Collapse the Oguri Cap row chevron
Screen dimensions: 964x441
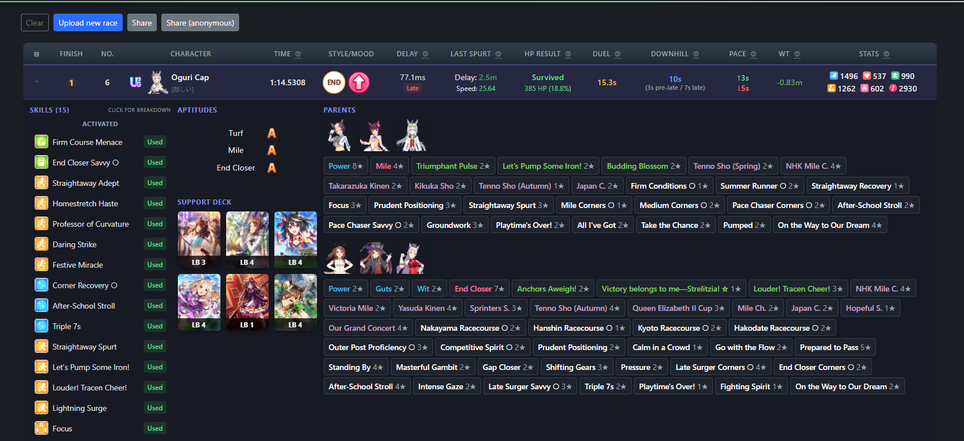pos(36,82)
